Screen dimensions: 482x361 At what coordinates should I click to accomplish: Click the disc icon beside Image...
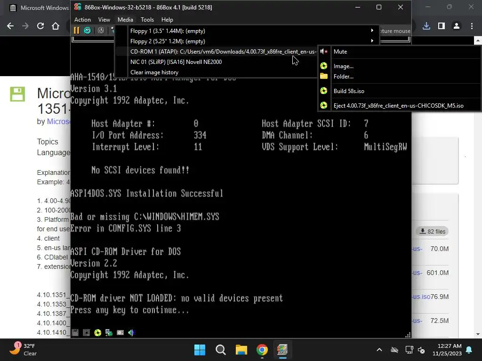point(324,66)
